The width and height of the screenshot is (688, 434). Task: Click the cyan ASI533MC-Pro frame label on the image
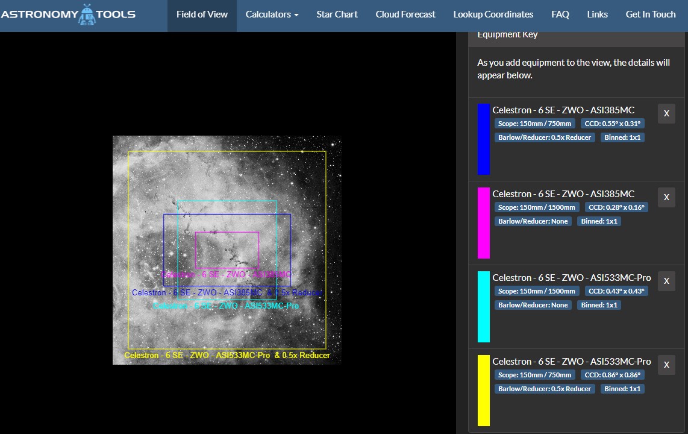coord(226,306)
